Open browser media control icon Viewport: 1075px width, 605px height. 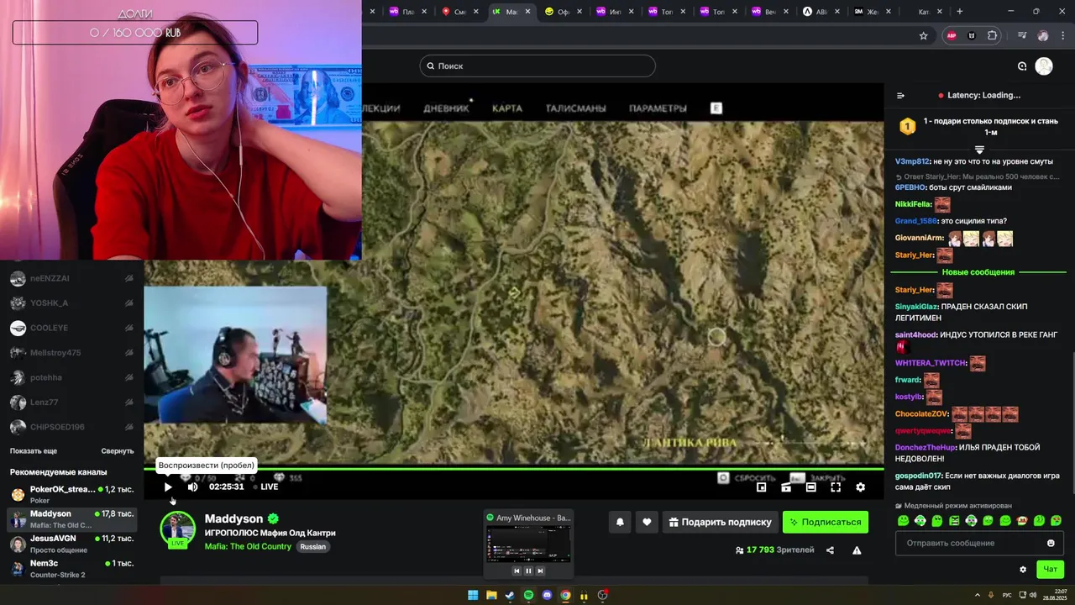1022,36
